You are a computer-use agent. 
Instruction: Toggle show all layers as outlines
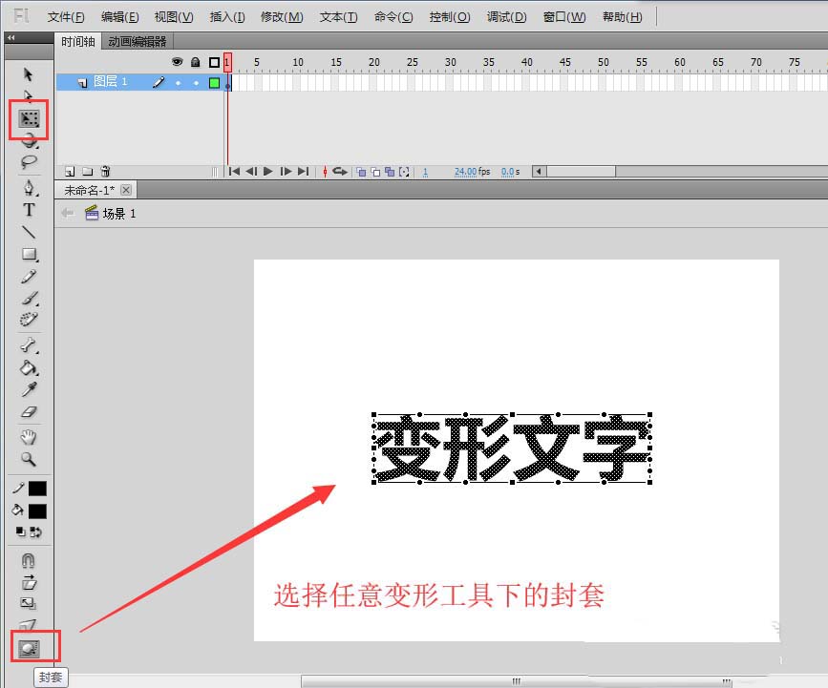click(214, 62)
